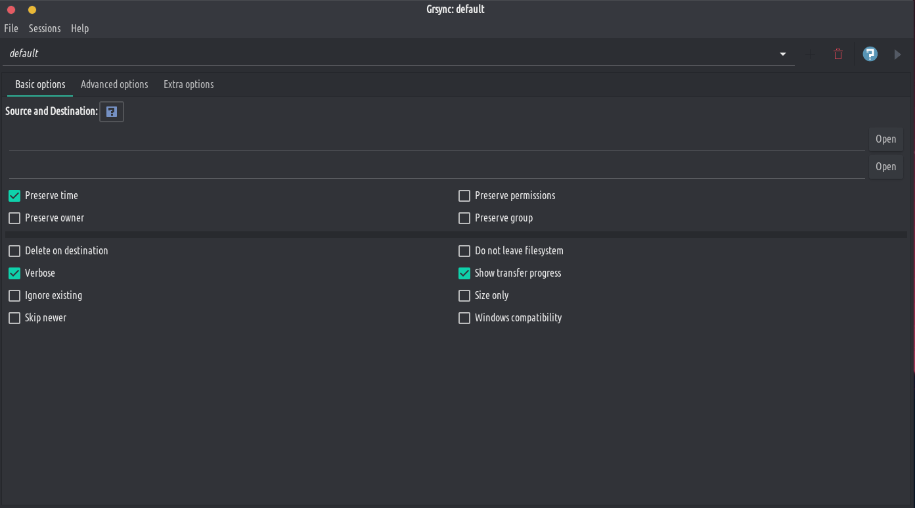915x508 pixels.
Task: Click the add session plus icon
Action: pyautogui.click(x=809, y=54)
